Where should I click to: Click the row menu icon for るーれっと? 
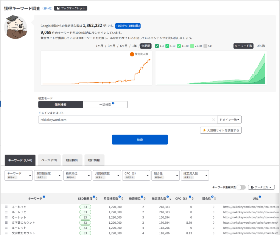tap(6, 207)
